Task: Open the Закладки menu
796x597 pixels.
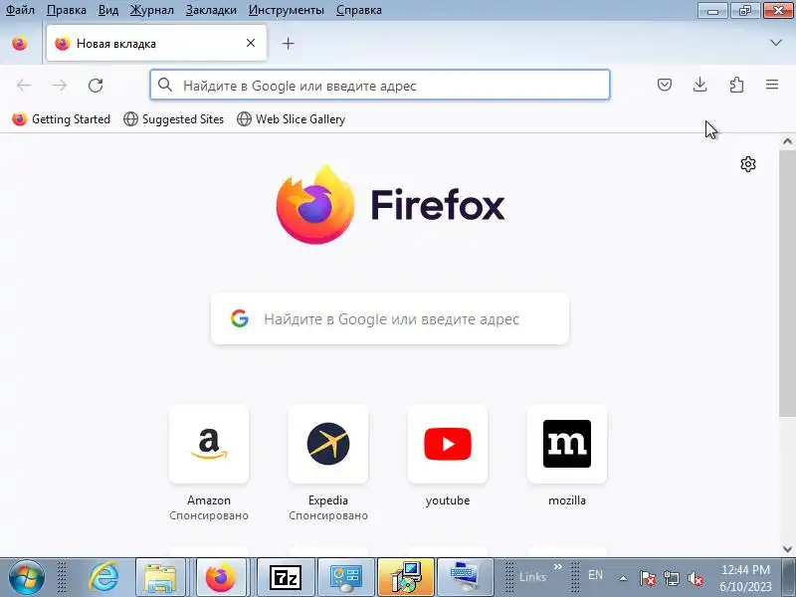Action: pyautogui.click(x=211, y=10)
